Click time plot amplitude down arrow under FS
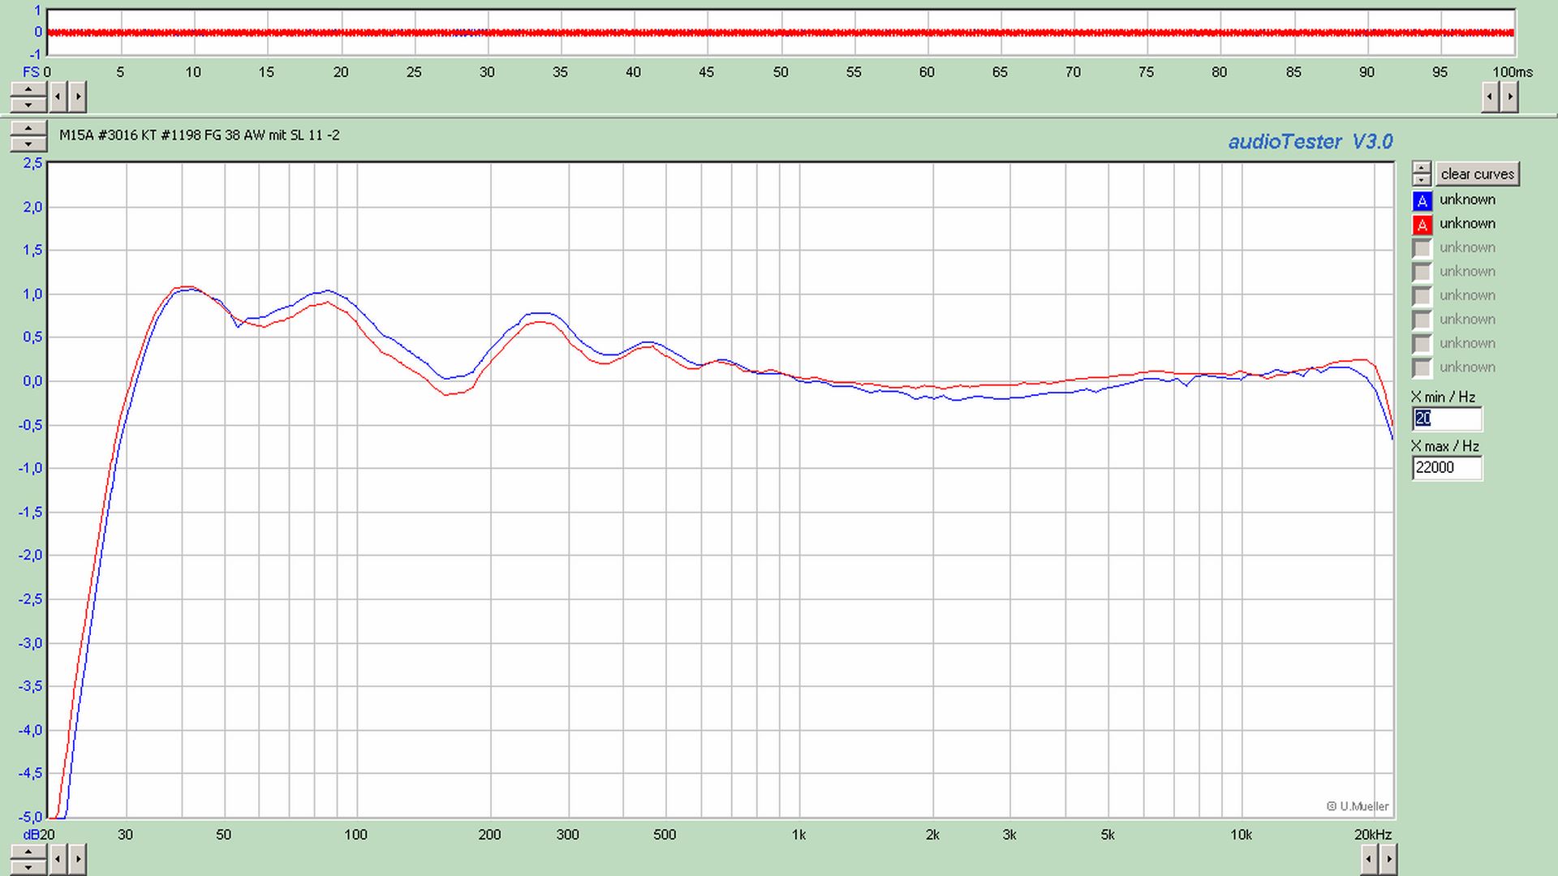This screenshot has height=876, width=1558. (x=28, y=105)
